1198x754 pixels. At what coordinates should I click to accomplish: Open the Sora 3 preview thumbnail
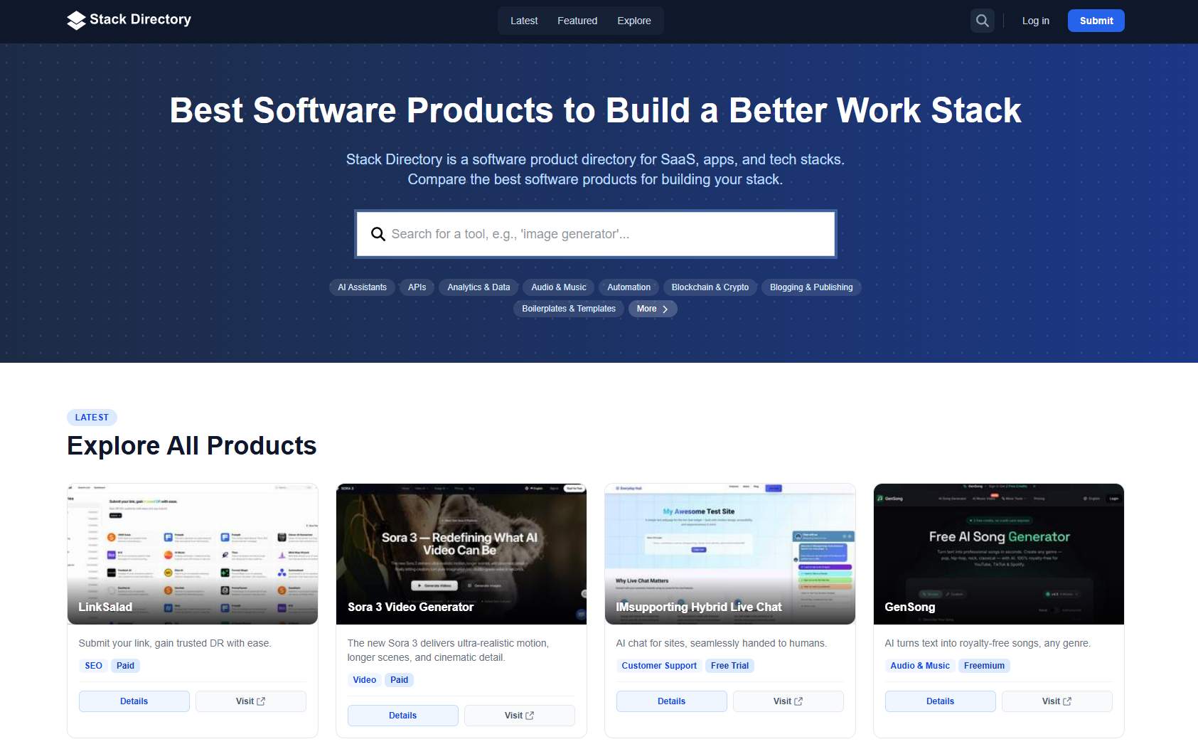coord(461,554)
